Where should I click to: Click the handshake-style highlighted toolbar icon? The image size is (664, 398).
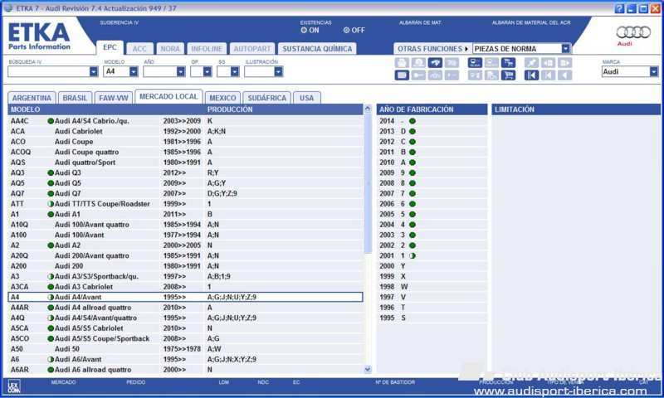point(435,62)
